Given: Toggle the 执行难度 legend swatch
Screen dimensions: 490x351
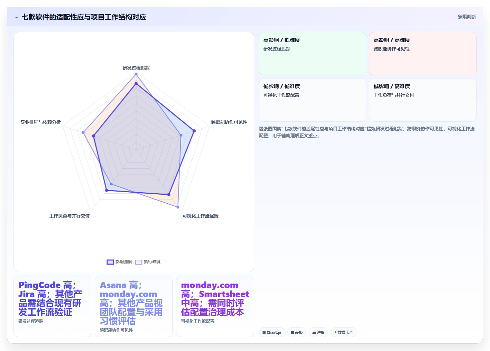Looking at the screenshot, I should [139, 262].
